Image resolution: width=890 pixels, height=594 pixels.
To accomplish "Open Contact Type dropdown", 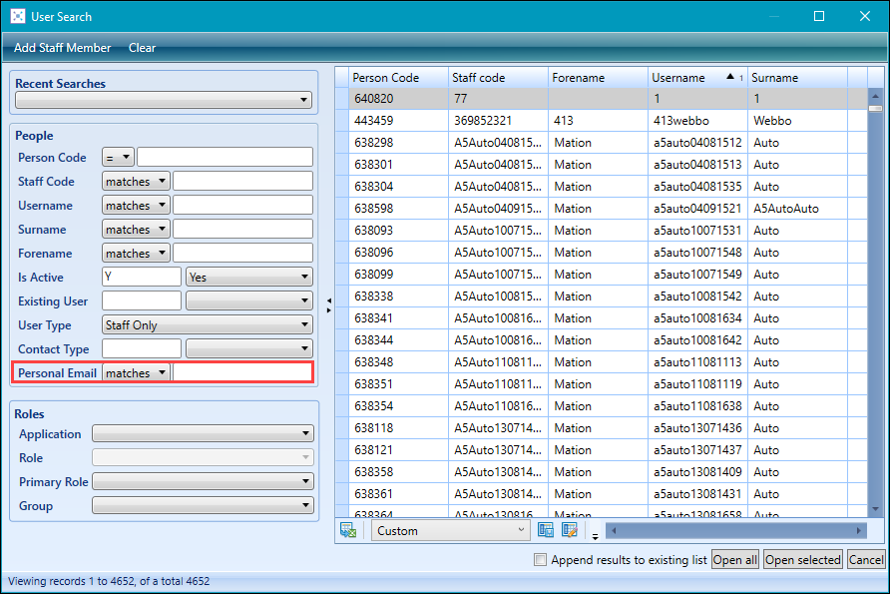I will [249, 348].
